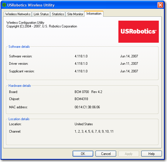This screenshot has width=167, height=162.
Task: Click the Supplicant version date Jun 14, 2007
Action: tap(129, 71)
